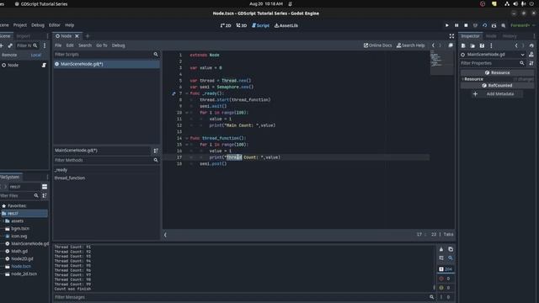Switch to Import dock tab

click(x=24, y=36)
